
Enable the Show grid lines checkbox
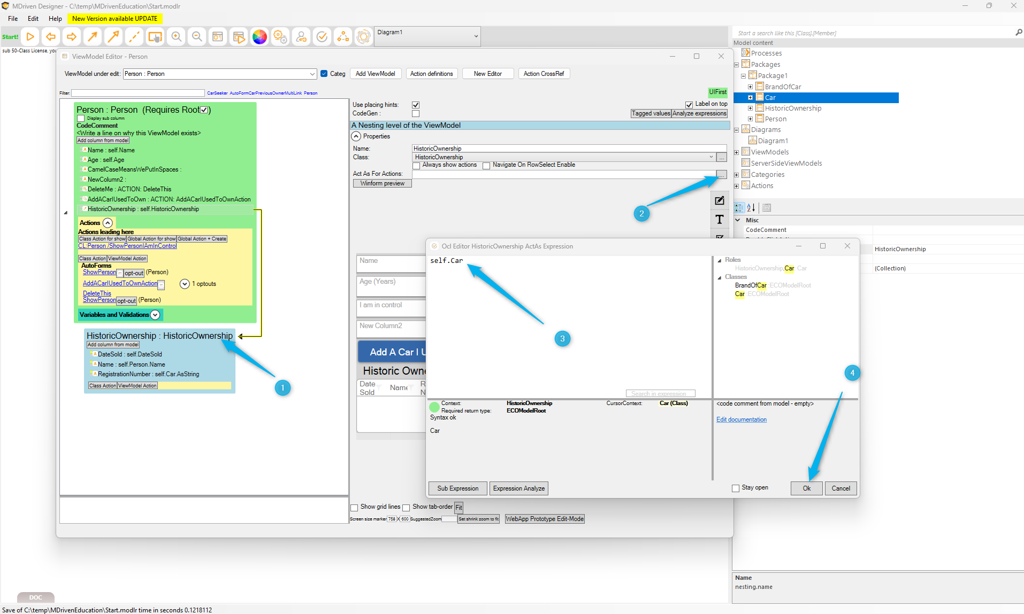point(354,508)
